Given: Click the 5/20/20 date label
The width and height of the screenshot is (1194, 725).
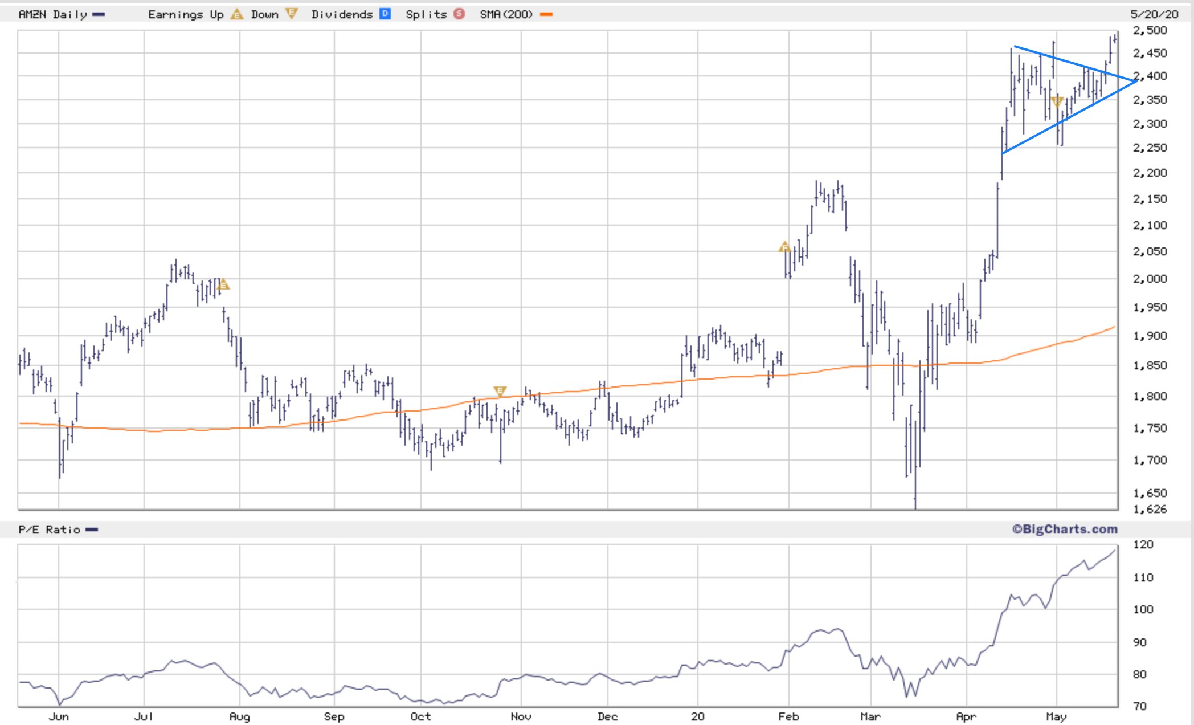Looking at the screenshot, I should pos(1154,14).
